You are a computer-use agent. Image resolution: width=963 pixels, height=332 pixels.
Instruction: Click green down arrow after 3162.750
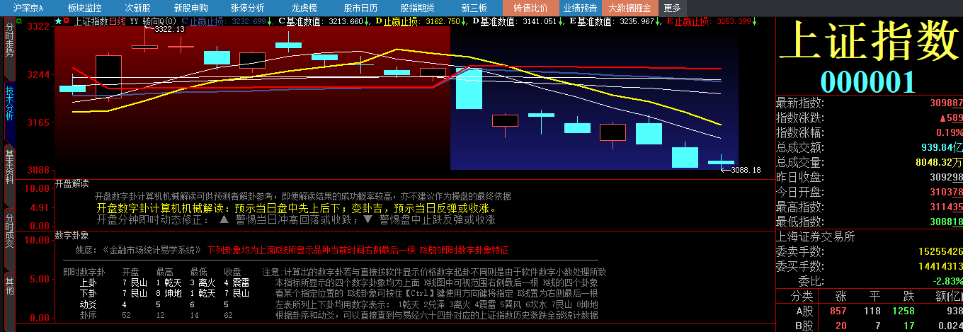(x=464, y=21)
